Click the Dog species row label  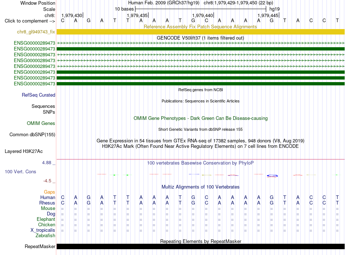coord(51,214)
